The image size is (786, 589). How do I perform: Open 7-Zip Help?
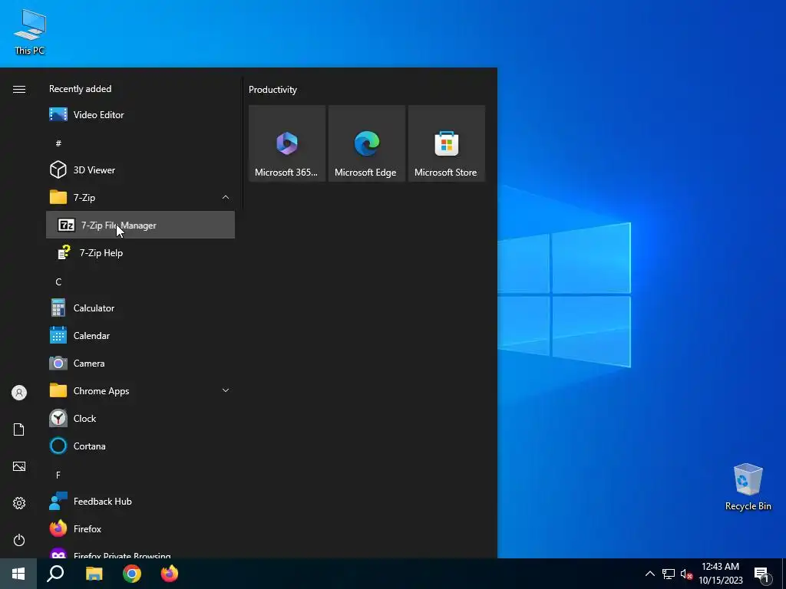[140, 253]
